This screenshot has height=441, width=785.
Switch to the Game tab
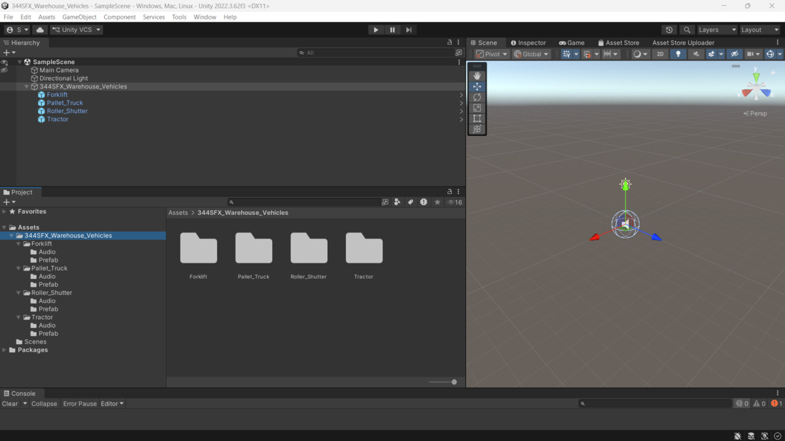[572, 42]
